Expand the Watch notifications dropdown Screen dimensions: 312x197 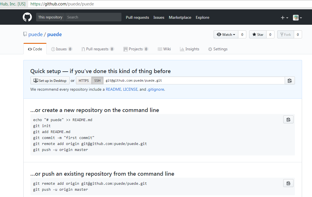pos(226,34)
